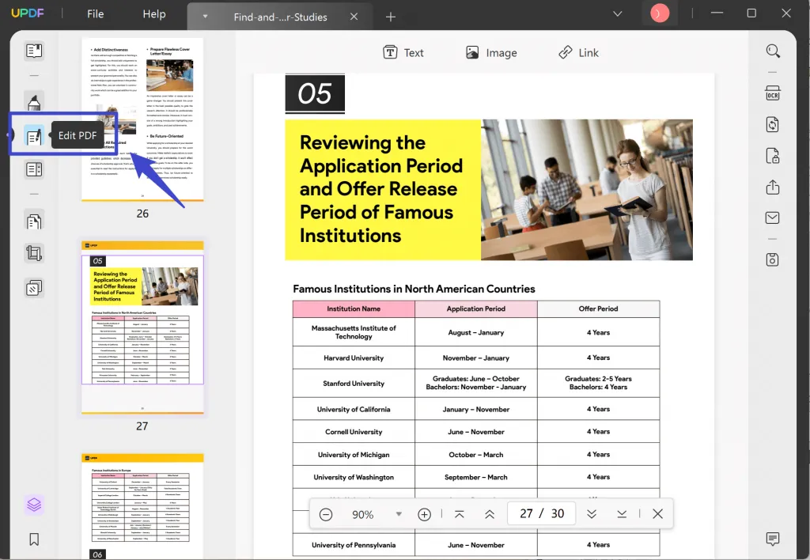Edit the current page number field
Viewport: 810px width, 560px height.
[x=542, y=513]
